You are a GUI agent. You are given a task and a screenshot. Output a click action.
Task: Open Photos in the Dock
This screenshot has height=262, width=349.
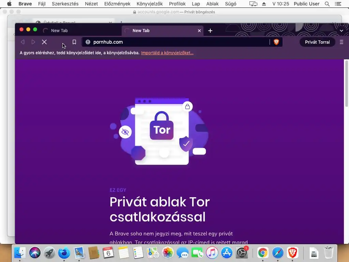(168, 253)
